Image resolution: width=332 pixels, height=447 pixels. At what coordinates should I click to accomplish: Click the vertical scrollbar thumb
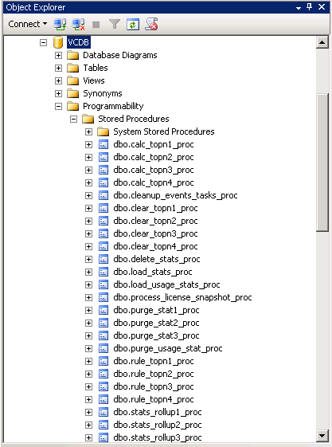(x=322, y=162)
